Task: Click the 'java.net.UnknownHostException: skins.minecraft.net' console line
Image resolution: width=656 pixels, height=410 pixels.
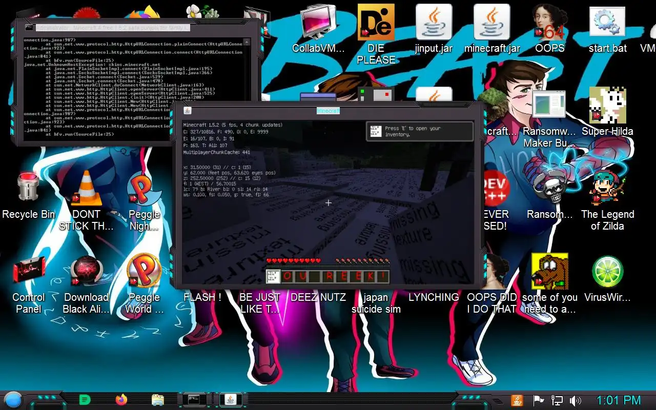Action: tap(92, 65)
